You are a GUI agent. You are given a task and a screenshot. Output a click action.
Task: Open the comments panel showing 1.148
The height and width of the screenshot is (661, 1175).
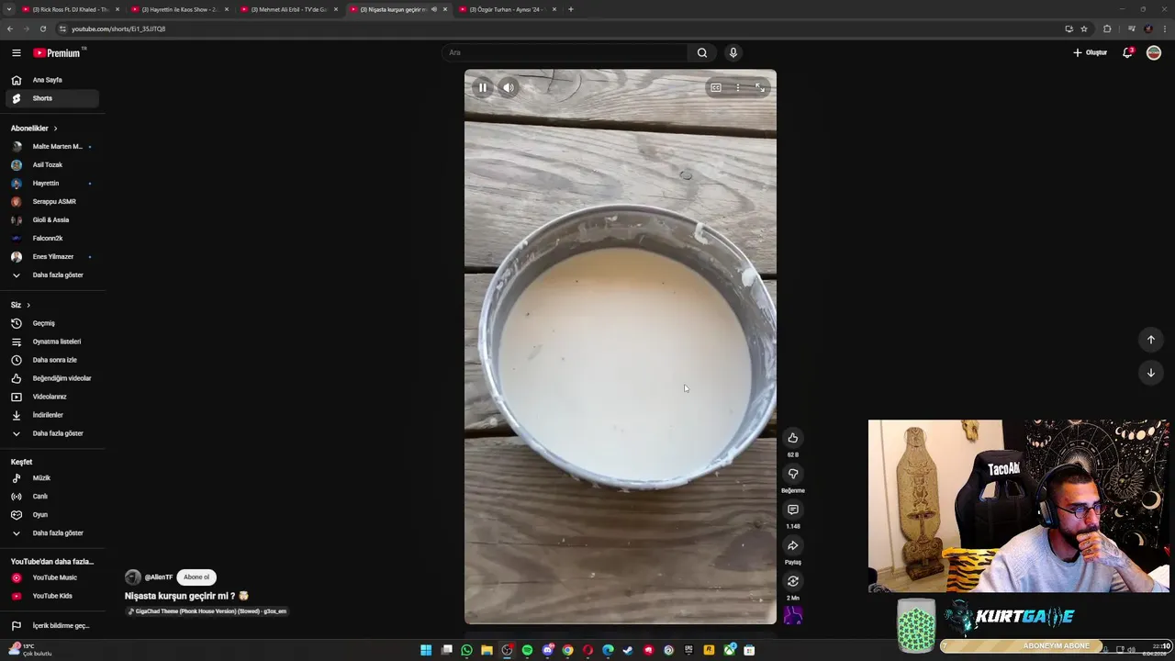[x=793, y=510]
